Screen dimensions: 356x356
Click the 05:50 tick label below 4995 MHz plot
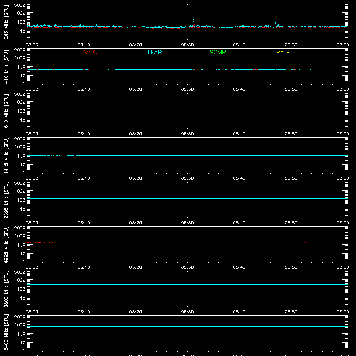coord(291,267)
